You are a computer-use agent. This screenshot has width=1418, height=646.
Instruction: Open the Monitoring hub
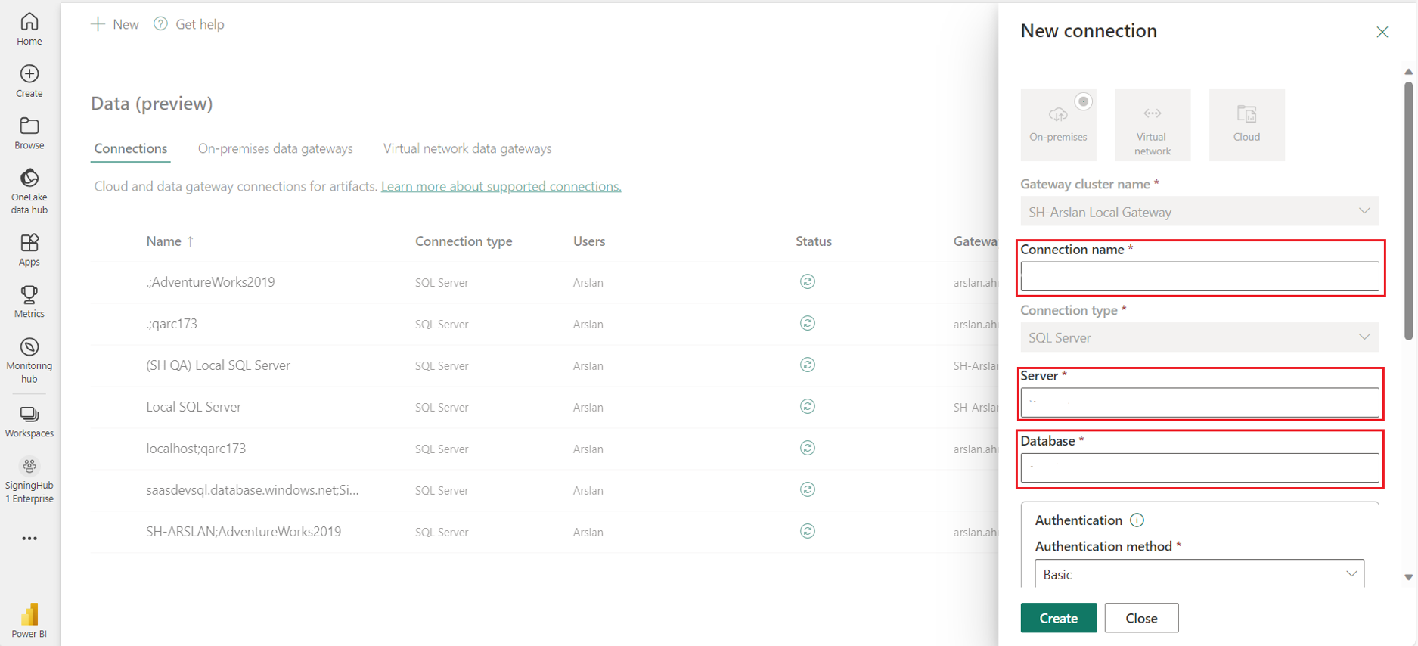pyautogui.click(x=29, y=361)
